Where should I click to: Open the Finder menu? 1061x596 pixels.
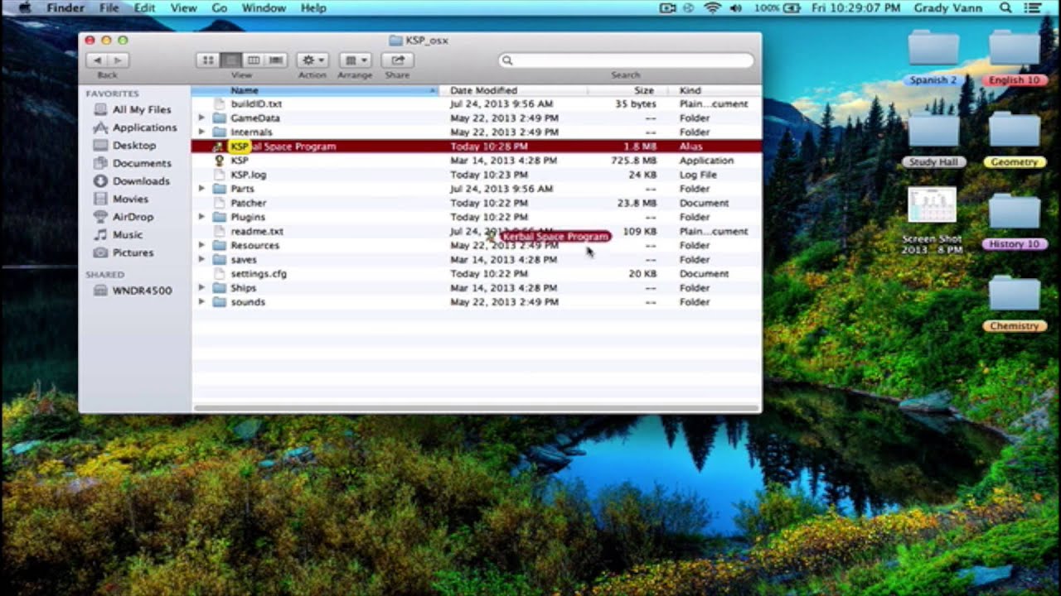(65, 7)
